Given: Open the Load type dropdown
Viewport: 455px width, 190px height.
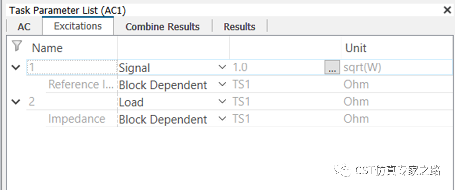Looking at the screenshot, I should point(172,102).
